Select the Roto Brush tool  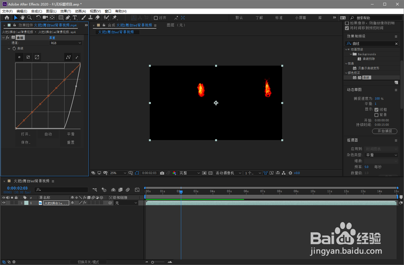coord(106,18)
